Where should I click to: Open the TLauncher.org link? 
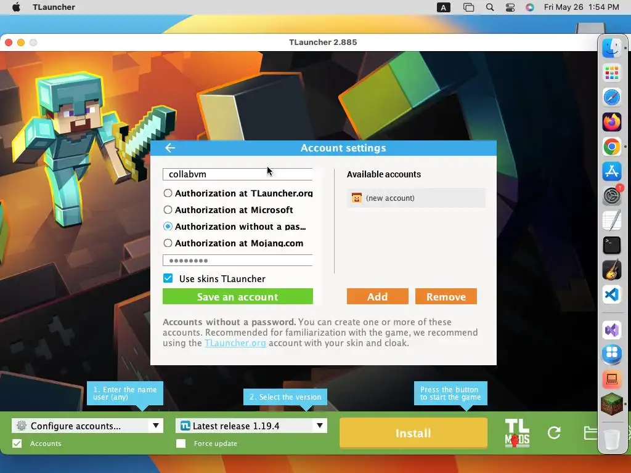pos(235,343)
